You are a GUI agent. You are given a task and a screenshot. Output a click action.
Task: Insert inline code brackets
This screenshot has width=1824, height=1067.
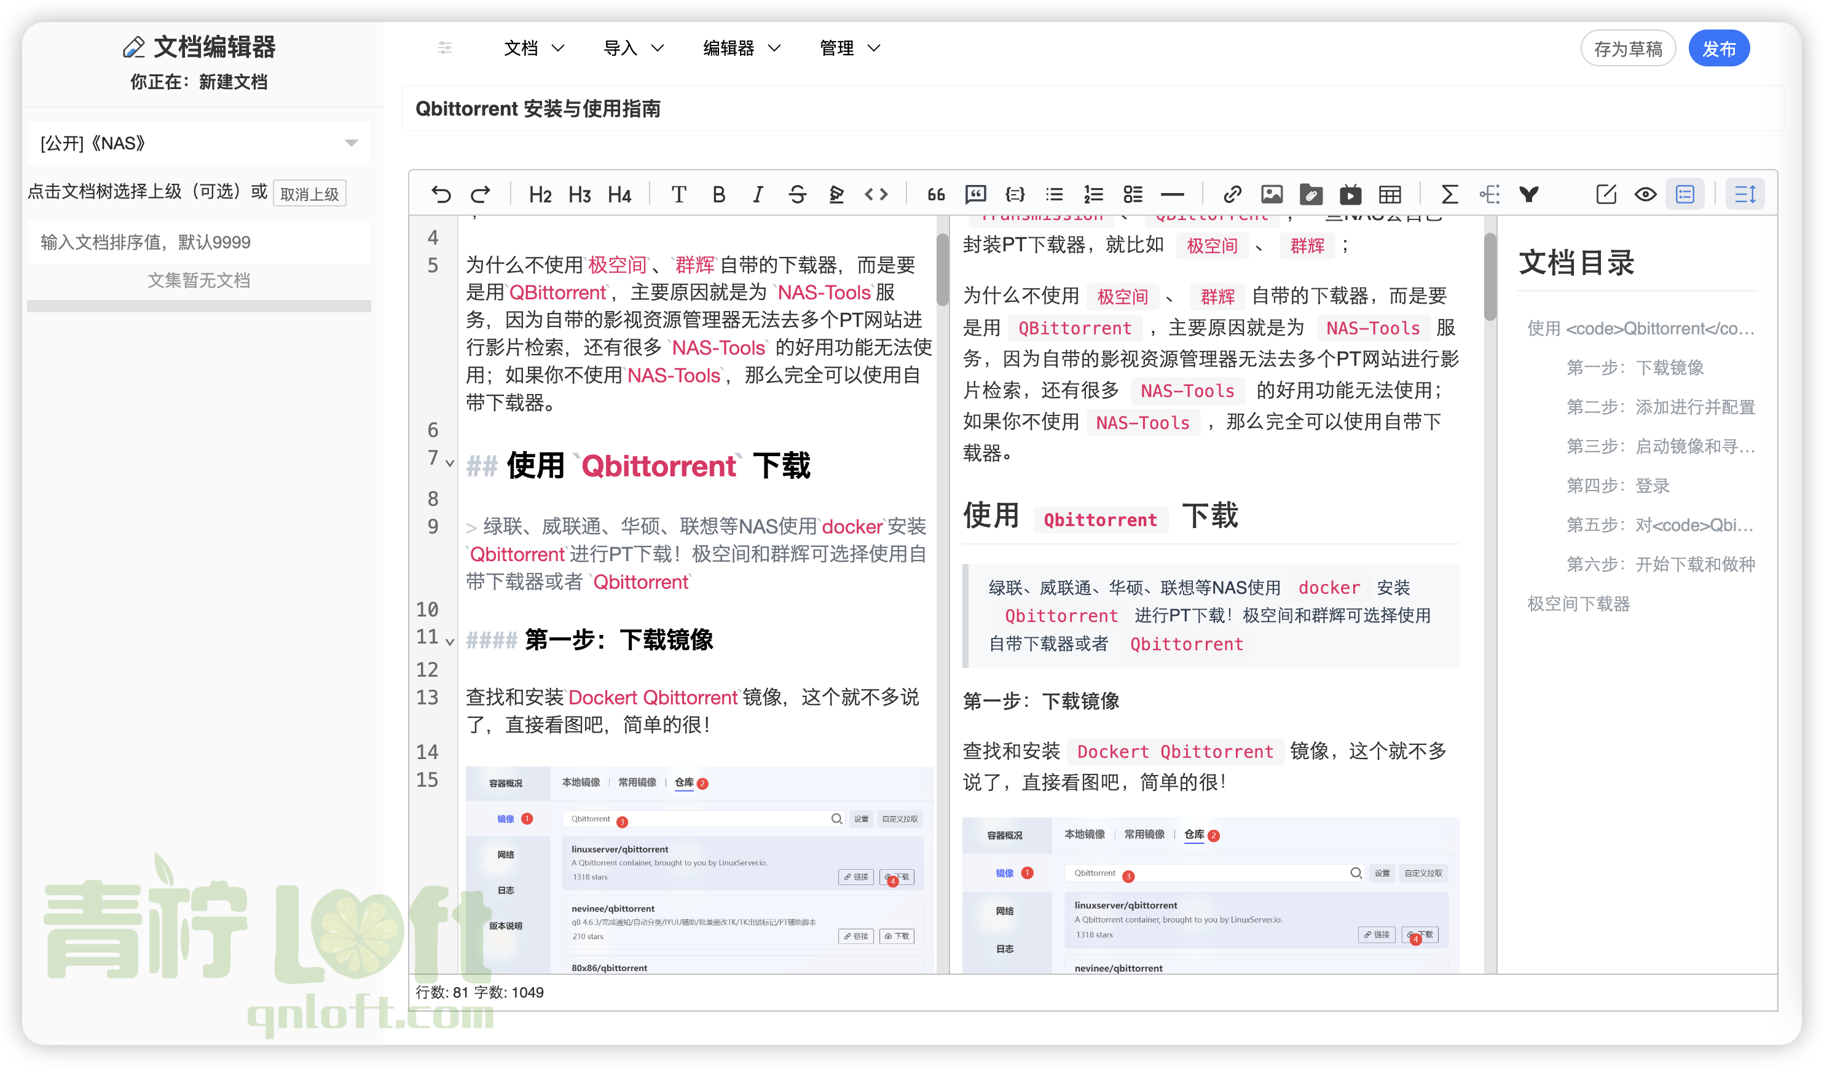pyautogui.click(x=876, y=194)
